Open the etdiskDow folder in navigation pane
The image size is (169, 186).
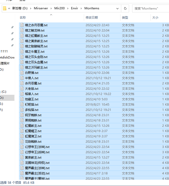point(7,57)
